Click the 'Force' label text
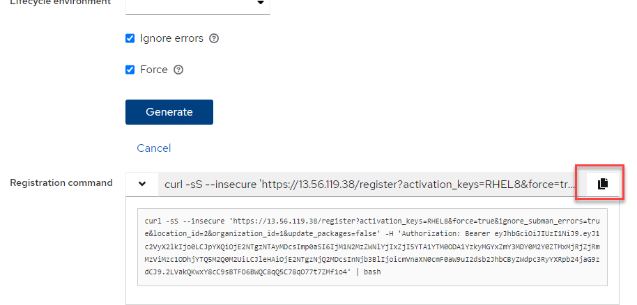The height and width of the screenshot is (305, 637). (x=153, y=70)
